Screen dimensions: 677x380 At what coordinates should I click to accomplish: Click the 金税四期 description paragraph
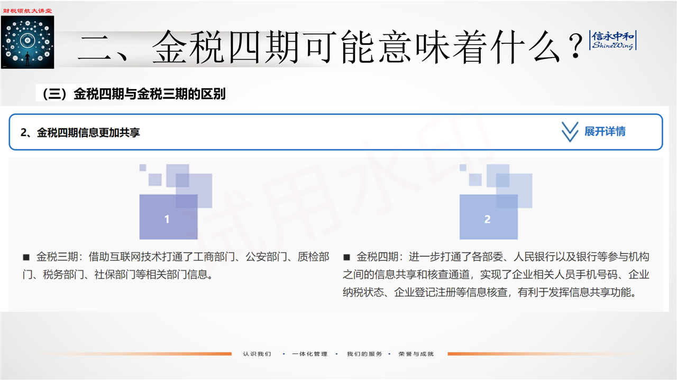496,274
